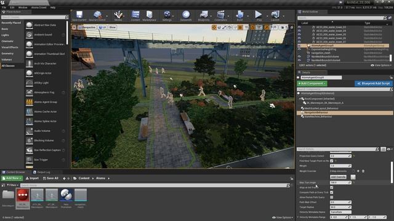Open the Blueprints toolbar icon
The image size is (394, 221).
click(204, 16)
